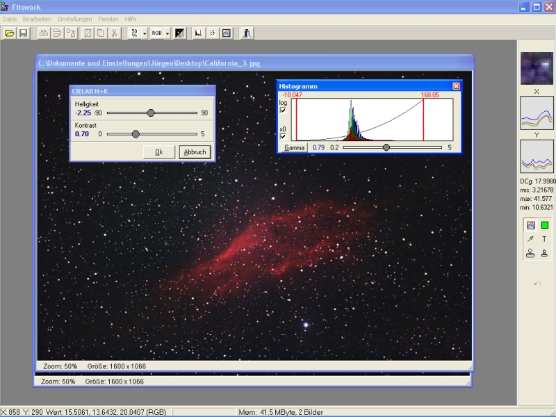Expand the 50% zoom dropdown arrow
This screenshot has height=417, width=556.
click(145, 33)
